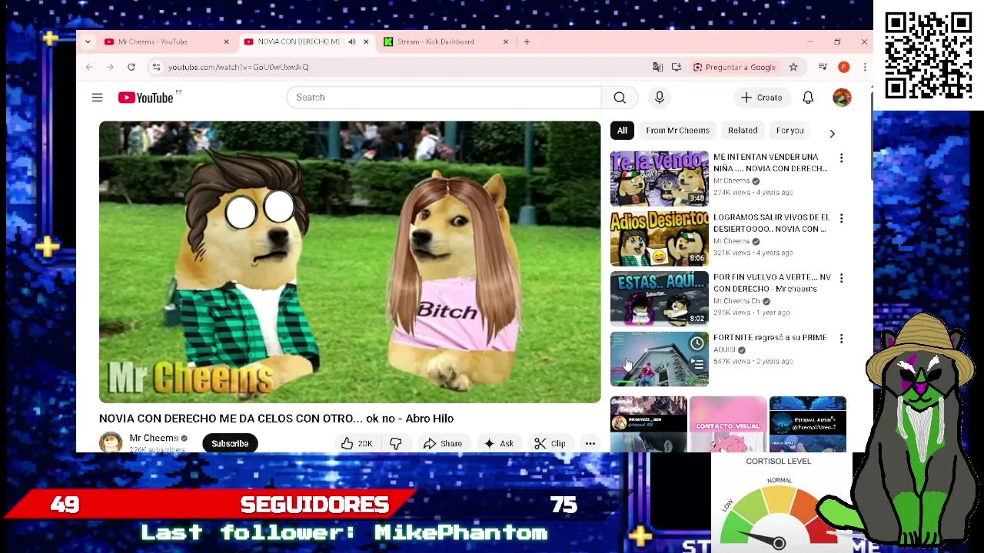This screenshot has height=553, width=984.
Task: Like the video with 20K likes
Action: tap(357, 443)
